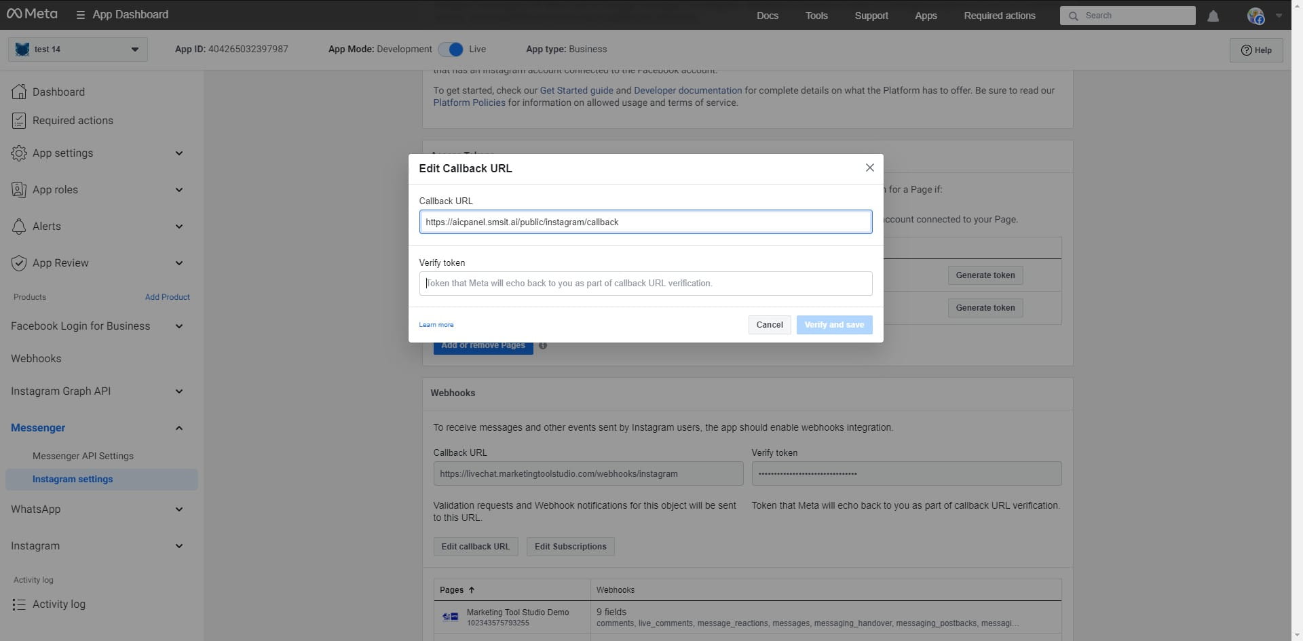Expand Instagram Graph API section
1303x641 pixels.
178,391
